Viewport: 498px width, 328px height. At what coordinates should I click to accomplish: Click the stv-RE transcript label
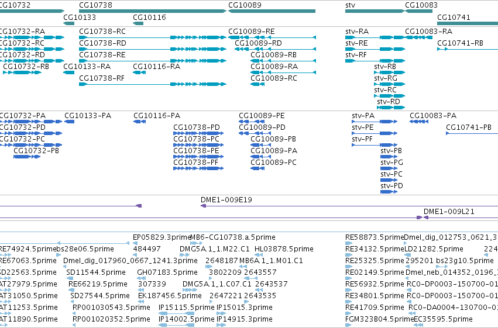[356, 43]
